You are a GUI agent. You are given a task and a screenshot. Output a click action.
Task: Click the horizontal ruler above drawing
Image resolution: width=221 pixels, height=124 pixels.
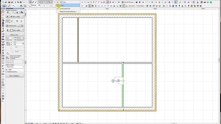coord(123,9)
